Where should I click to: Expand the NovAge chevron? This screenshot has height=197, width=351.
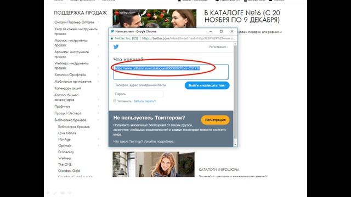pos(99,139)
